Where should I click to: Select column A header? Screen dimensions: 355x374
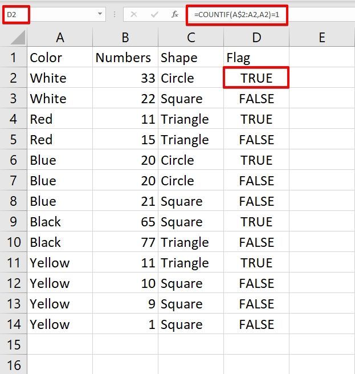click(60, 38)
